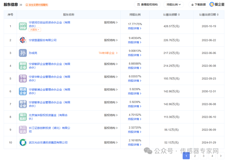Click the 股东名称 column header
The image size is (226, 160).
click(69, 15)
